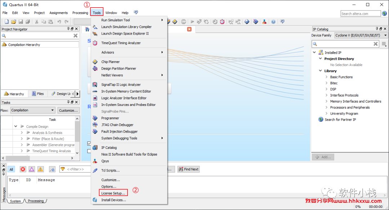
Task: Expand the DSP category
Action: (326, 89)
